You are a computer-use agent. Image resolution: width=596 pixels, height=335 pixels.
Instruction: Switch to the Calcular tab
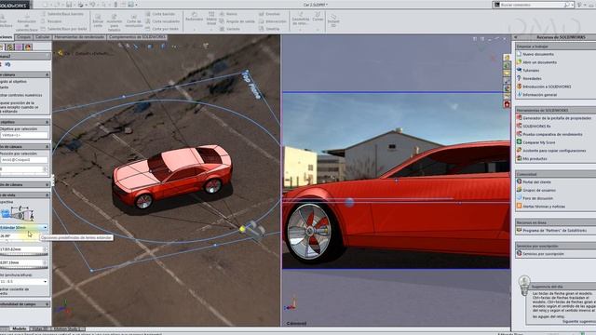point(43,37)
